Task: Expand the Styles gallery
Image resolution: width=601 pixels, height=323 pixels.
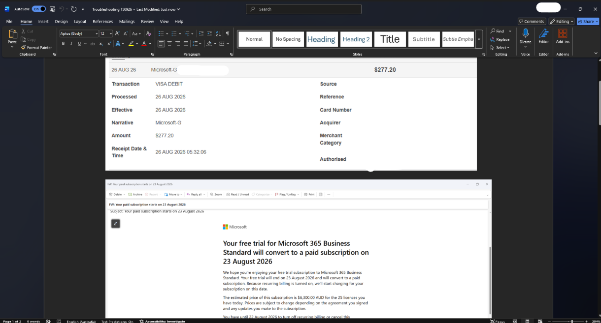Action: click(x=479, y=39)
